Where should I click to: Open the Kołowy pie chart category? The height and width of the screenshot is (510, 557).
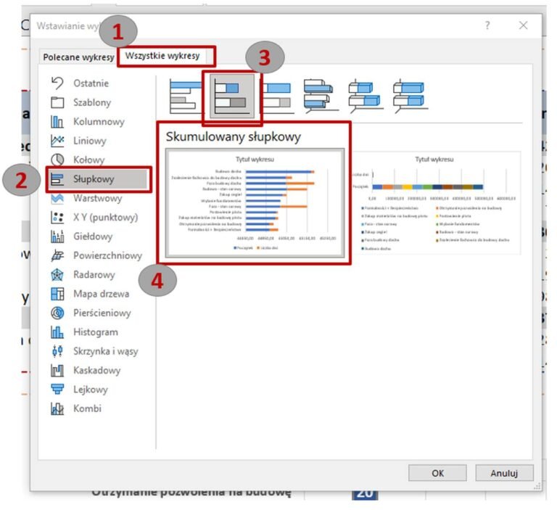coord(88,160)
